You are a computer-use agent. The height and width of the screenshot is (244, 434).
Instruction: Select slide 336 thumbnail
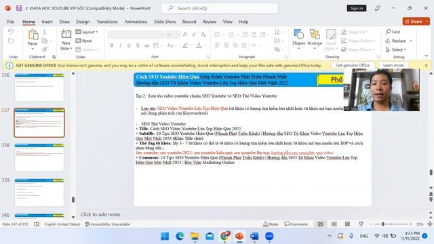click(39, 87)
